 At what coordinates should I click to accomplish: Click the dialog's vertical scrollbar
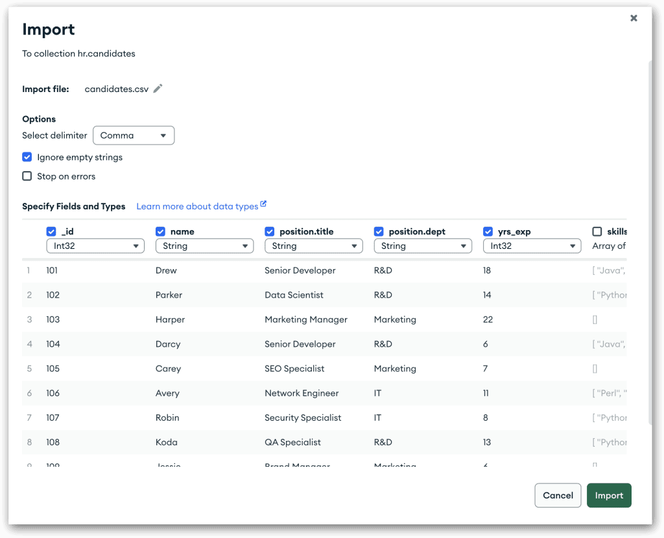[649, 240]
